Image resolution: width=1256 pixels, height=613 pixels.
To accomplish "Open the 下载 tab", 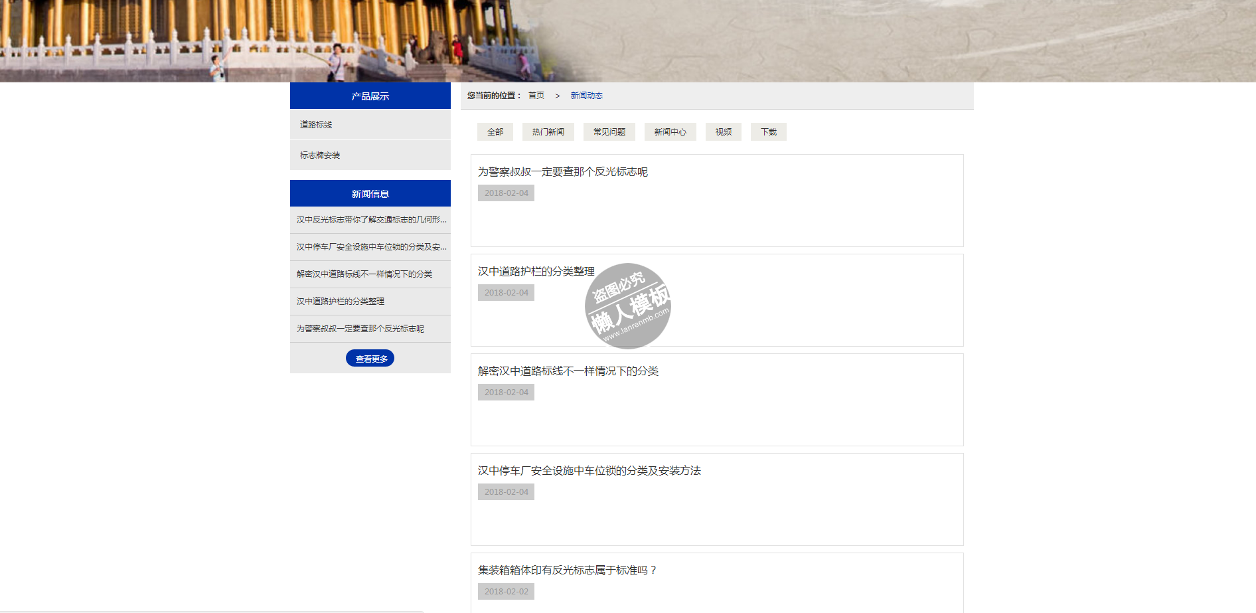I will coord(768,132).
